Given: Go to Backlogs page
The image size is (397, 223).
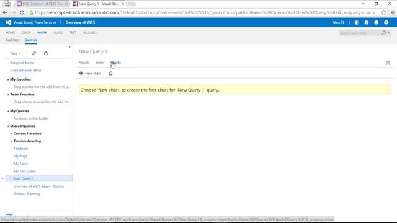Looking at the screenshot, I should click(12, 40).
